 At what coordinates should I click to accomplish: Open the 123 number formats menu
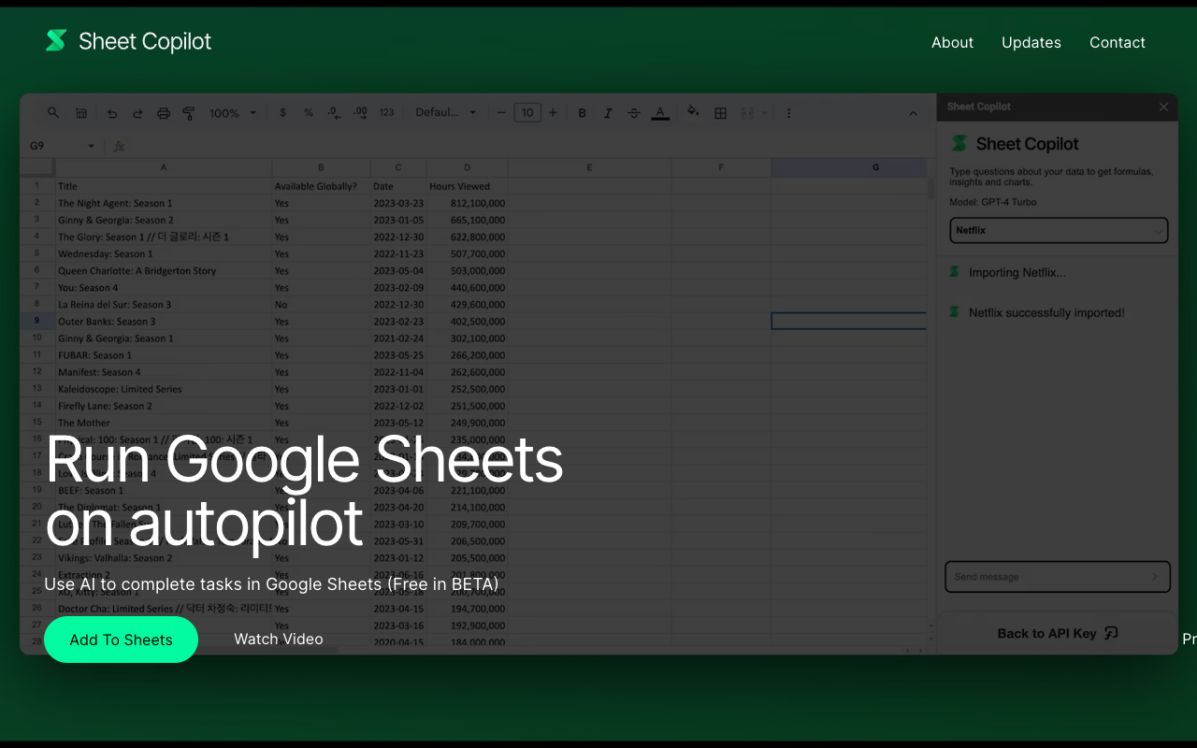coord(386,112)
